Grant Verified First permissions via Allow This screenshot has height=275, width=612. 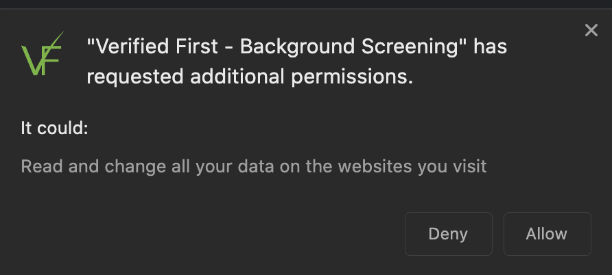point(548,234)
